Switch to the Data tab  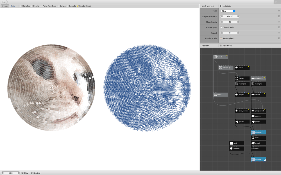click(13, 6)
